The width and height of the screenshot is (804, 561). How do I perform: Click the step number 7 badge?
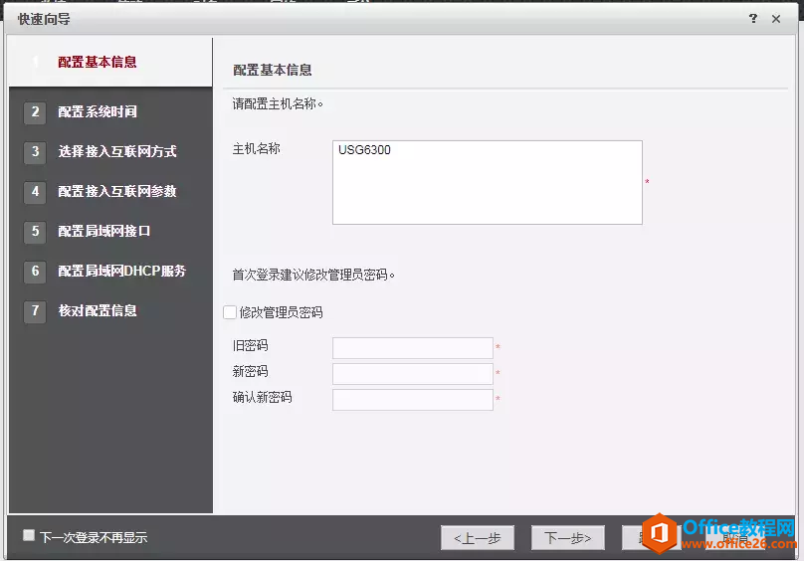(x=35, y=310)
